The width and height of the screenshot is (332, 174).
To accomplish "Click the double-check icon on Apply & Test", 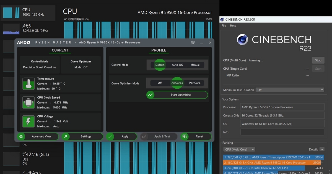I will point(144,136).
